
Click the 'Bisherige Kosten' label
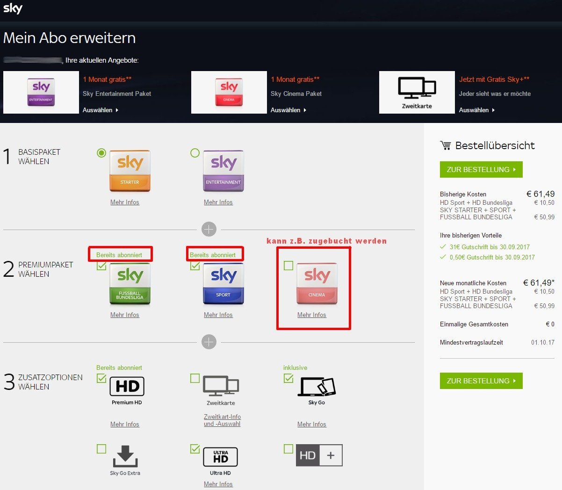point(463,195)
